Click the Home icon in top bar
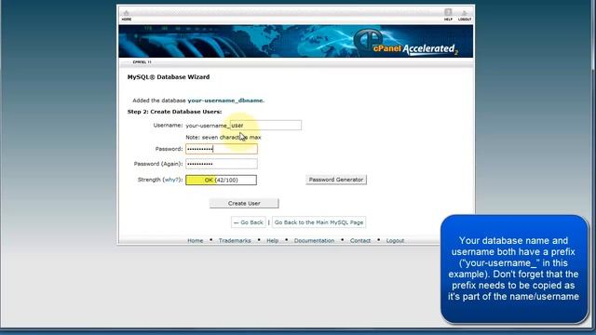This screenshot has width=596, height=335. pyautogui.click(x=127, y=15)
